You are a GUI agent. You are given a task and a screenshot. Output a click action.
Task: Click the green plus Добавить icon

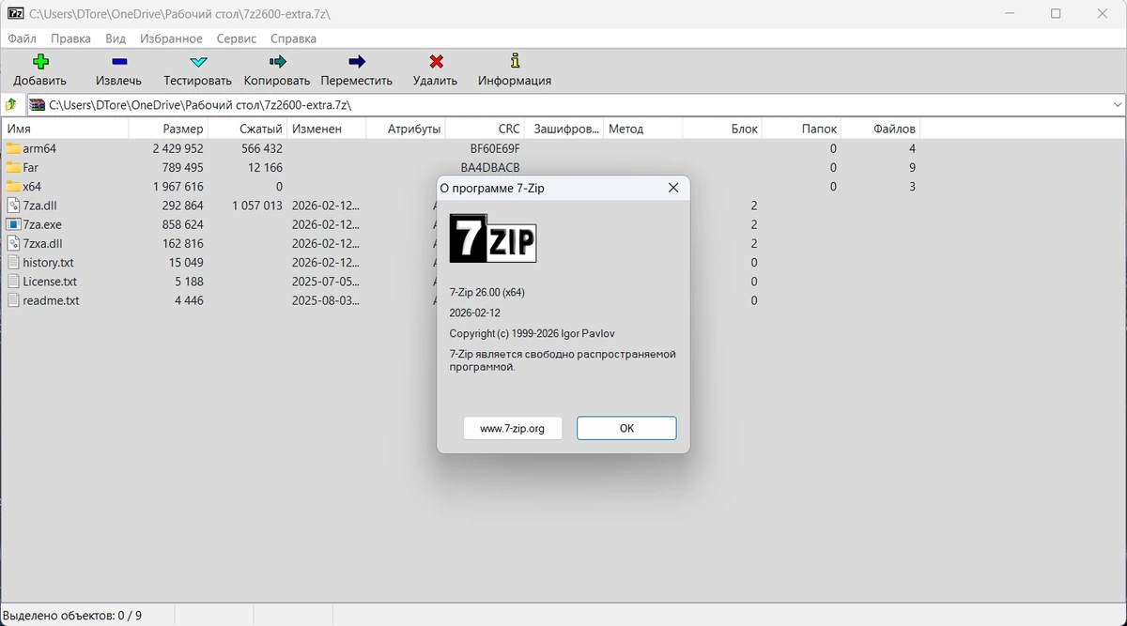40,62
